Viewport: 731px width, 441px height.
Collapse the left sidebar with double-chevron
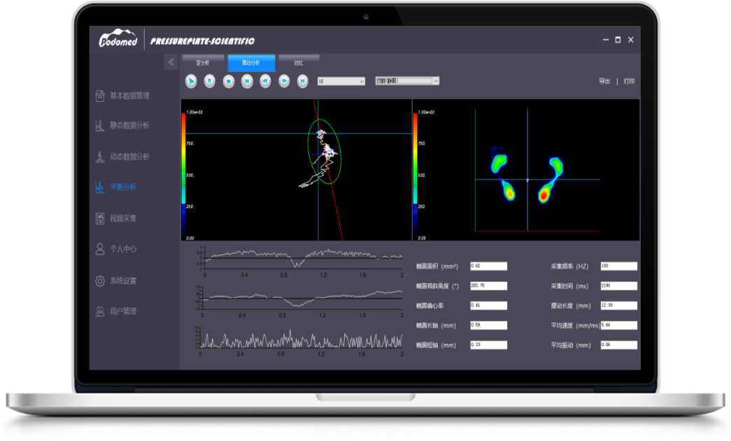[171, 62]
